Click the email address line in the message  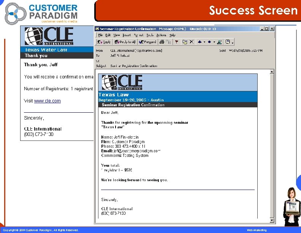point(131,151)
